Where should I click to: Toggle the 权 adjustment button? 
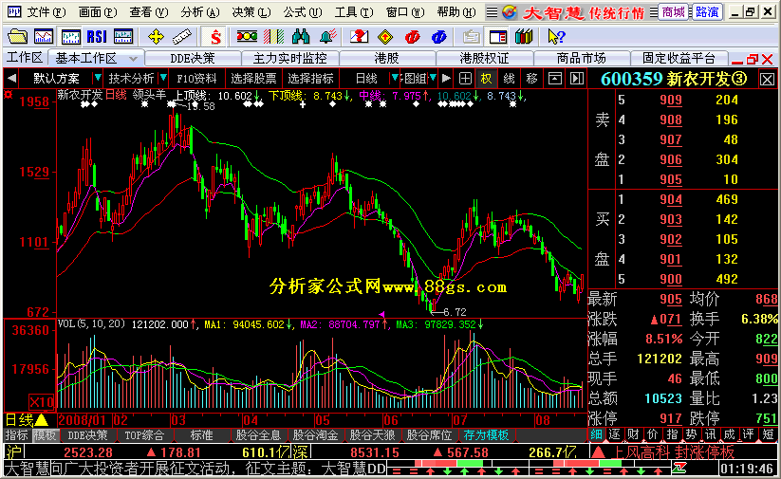486,78
